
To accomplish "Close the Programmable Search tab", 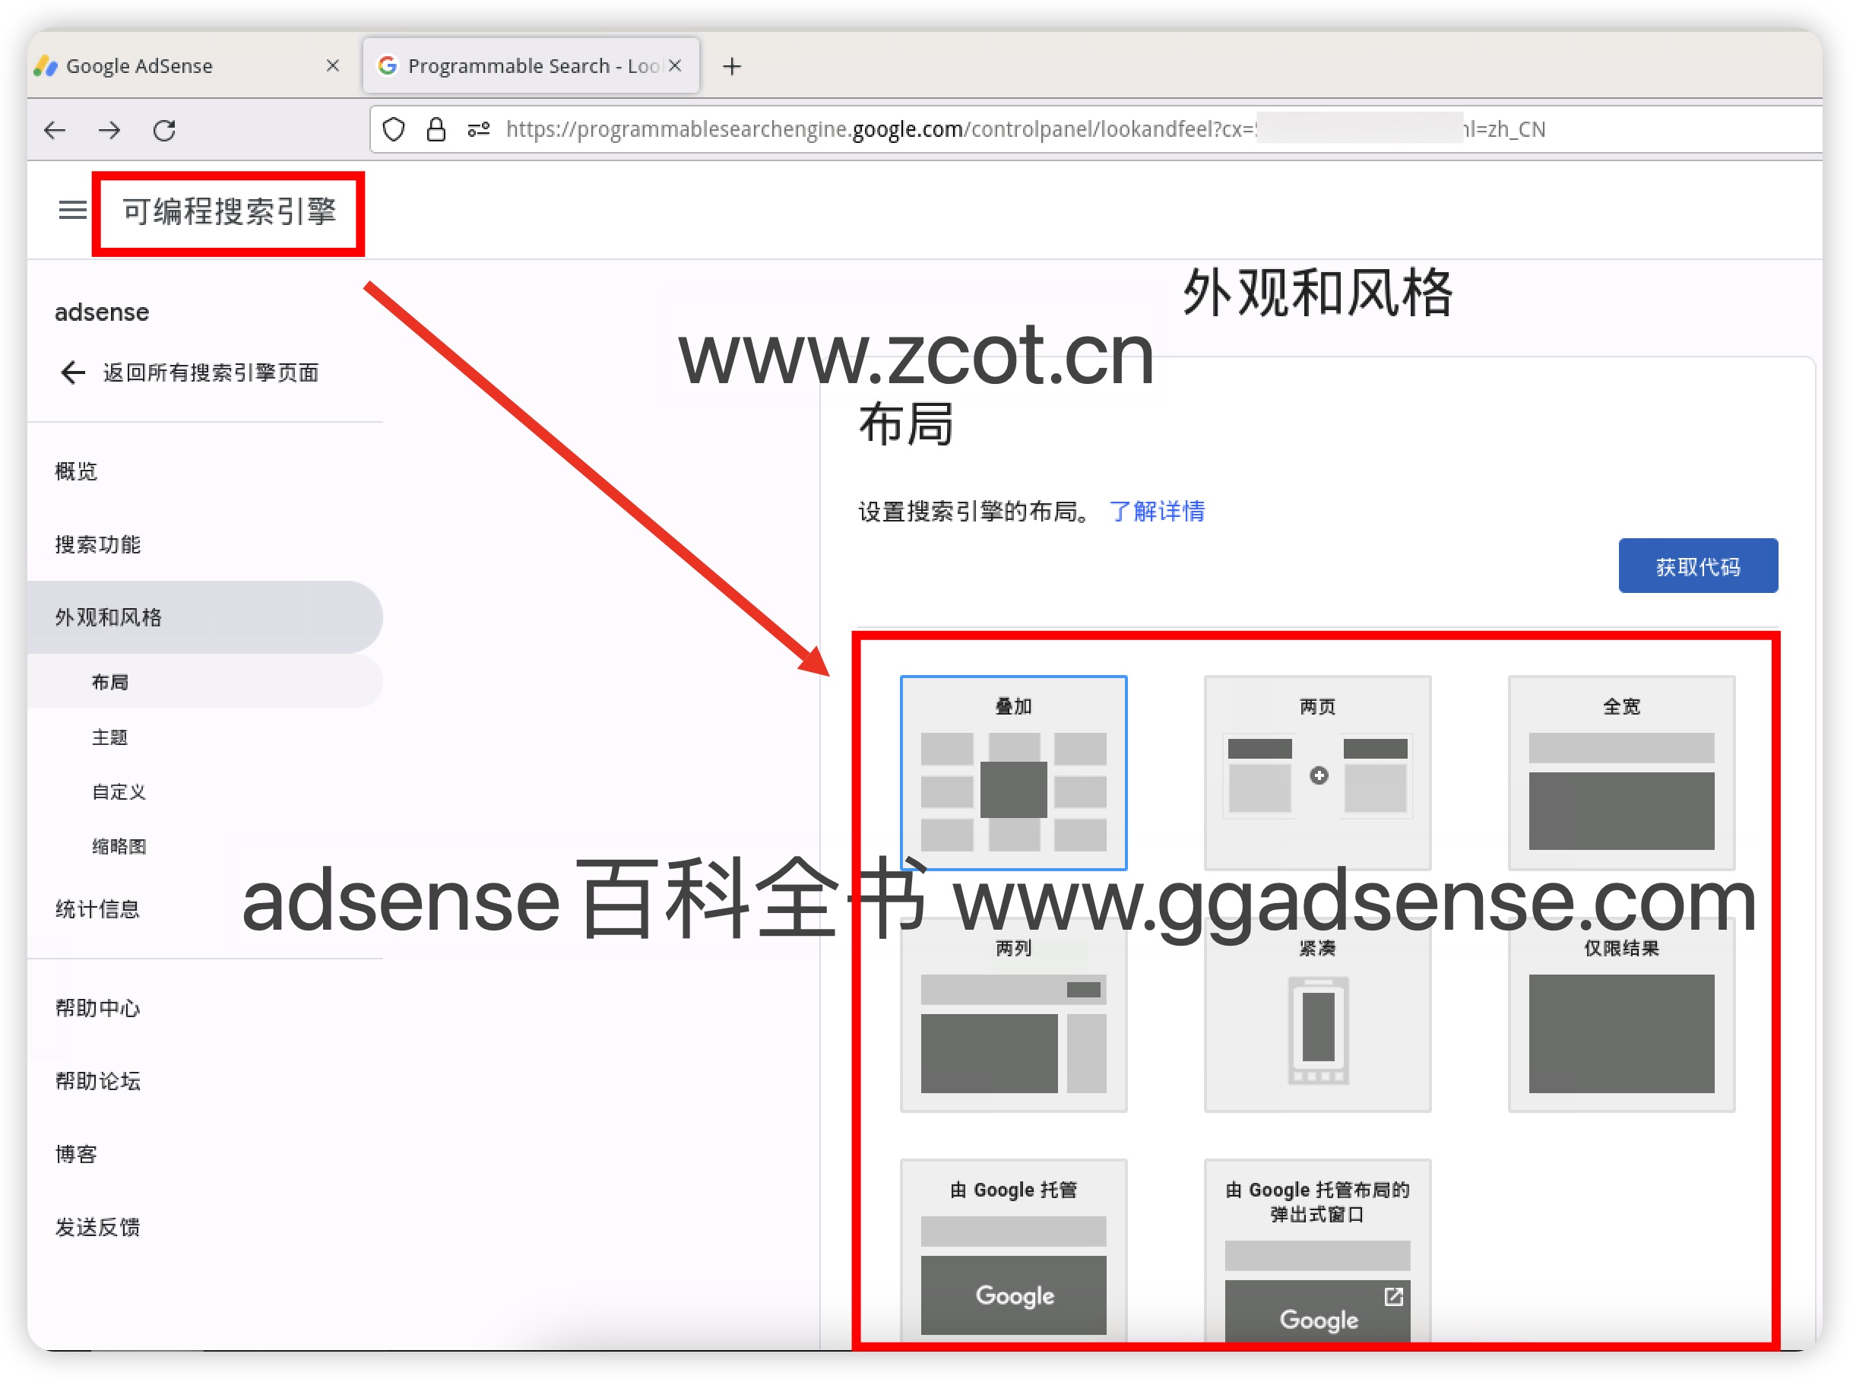I will point(675,65).
